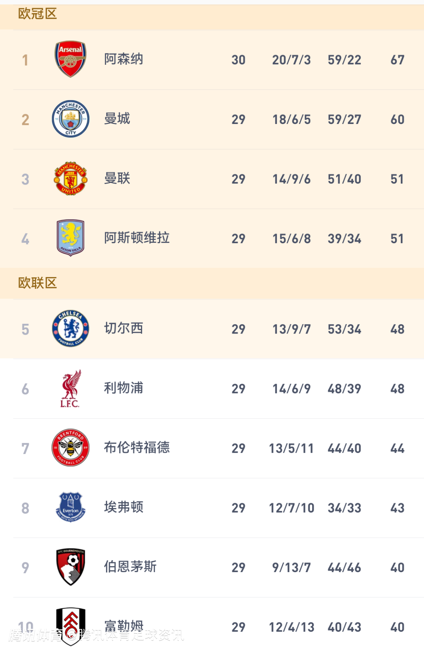Image resolution: width=424 pixels, height=649 pixels.
Task: Tap team name 曼城
Action: [x=117, y=118]
